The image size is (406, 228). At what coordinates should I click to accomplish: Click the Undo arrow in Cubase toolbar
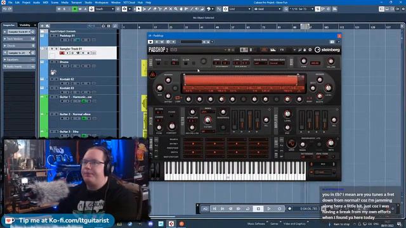coord(4,9)
